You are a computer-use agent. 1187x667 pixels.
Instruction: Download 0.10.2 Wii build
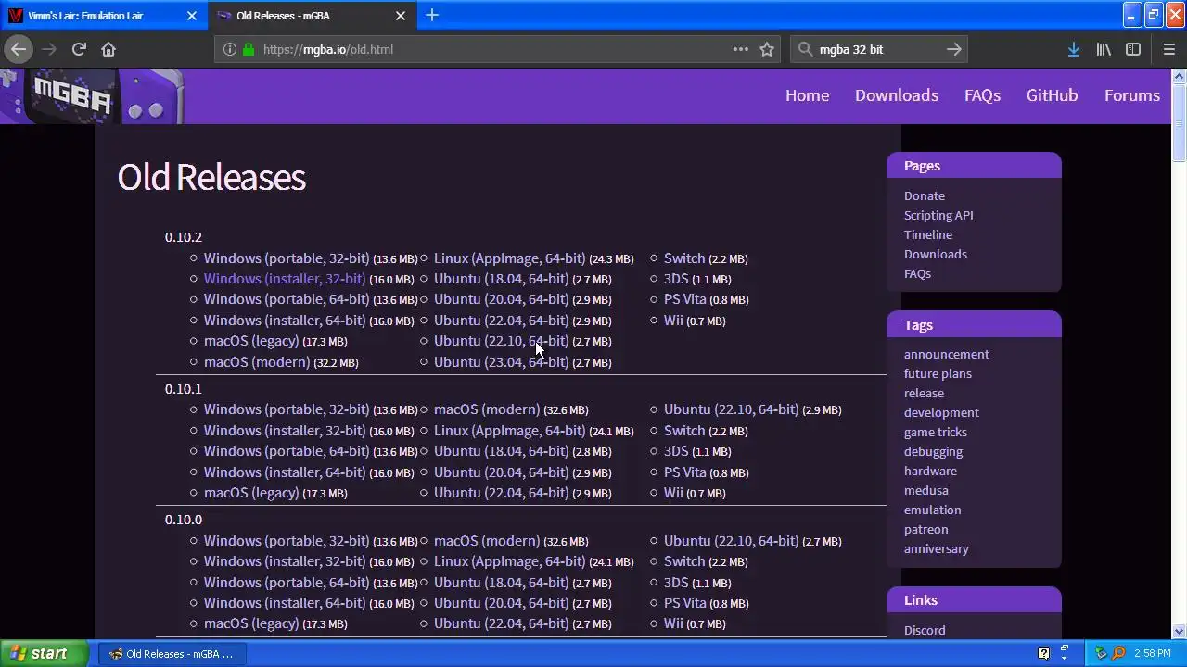click(x=673, y=321)
